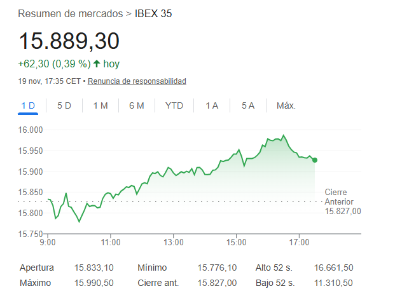Switch to 1 A yearly view
Image resolution: width=395 pixels, height=298 pixels.
click(x=212, y=105)
